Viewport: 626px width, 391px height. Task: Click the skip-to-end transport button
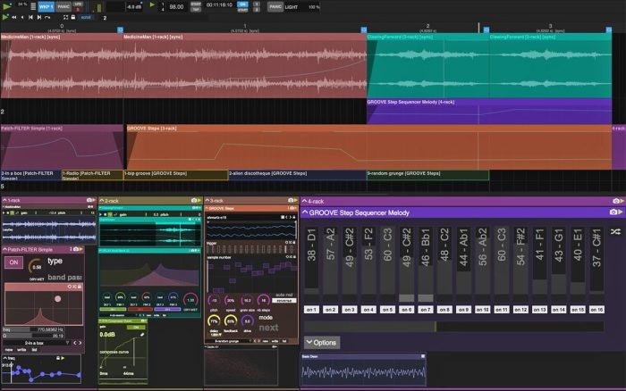(x=39, y=18)
